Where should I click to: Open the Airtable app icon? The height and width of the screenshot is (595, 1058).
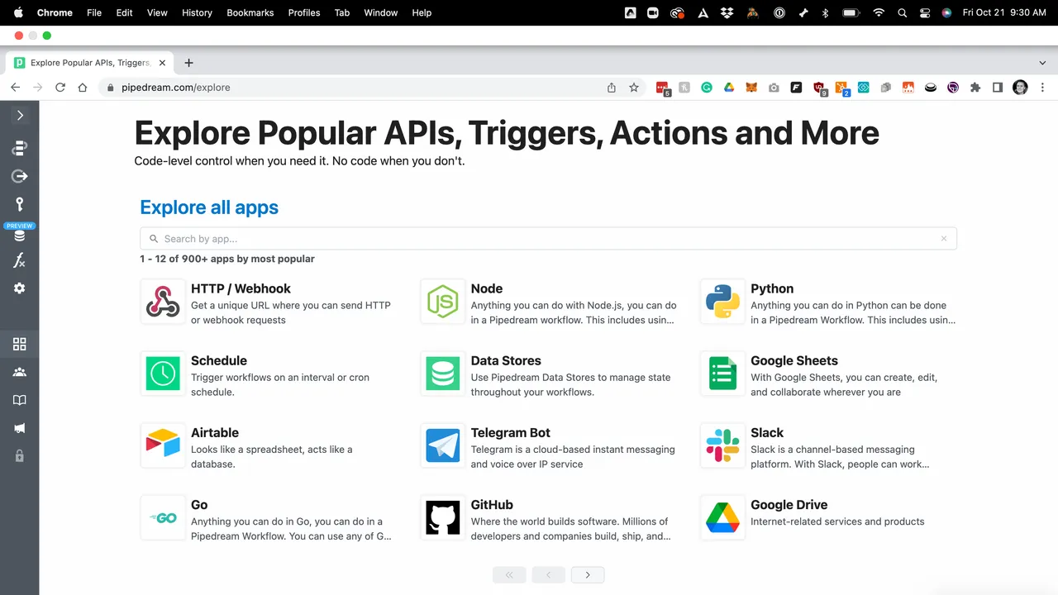(x=163, y=445)
